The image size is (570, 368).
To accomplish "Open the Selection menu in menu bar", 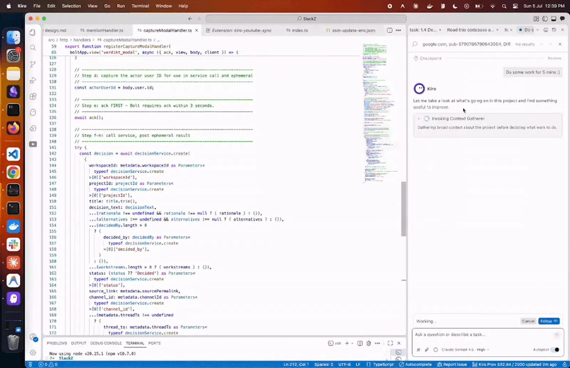I will pyautogui.click(x=71, y=6).
